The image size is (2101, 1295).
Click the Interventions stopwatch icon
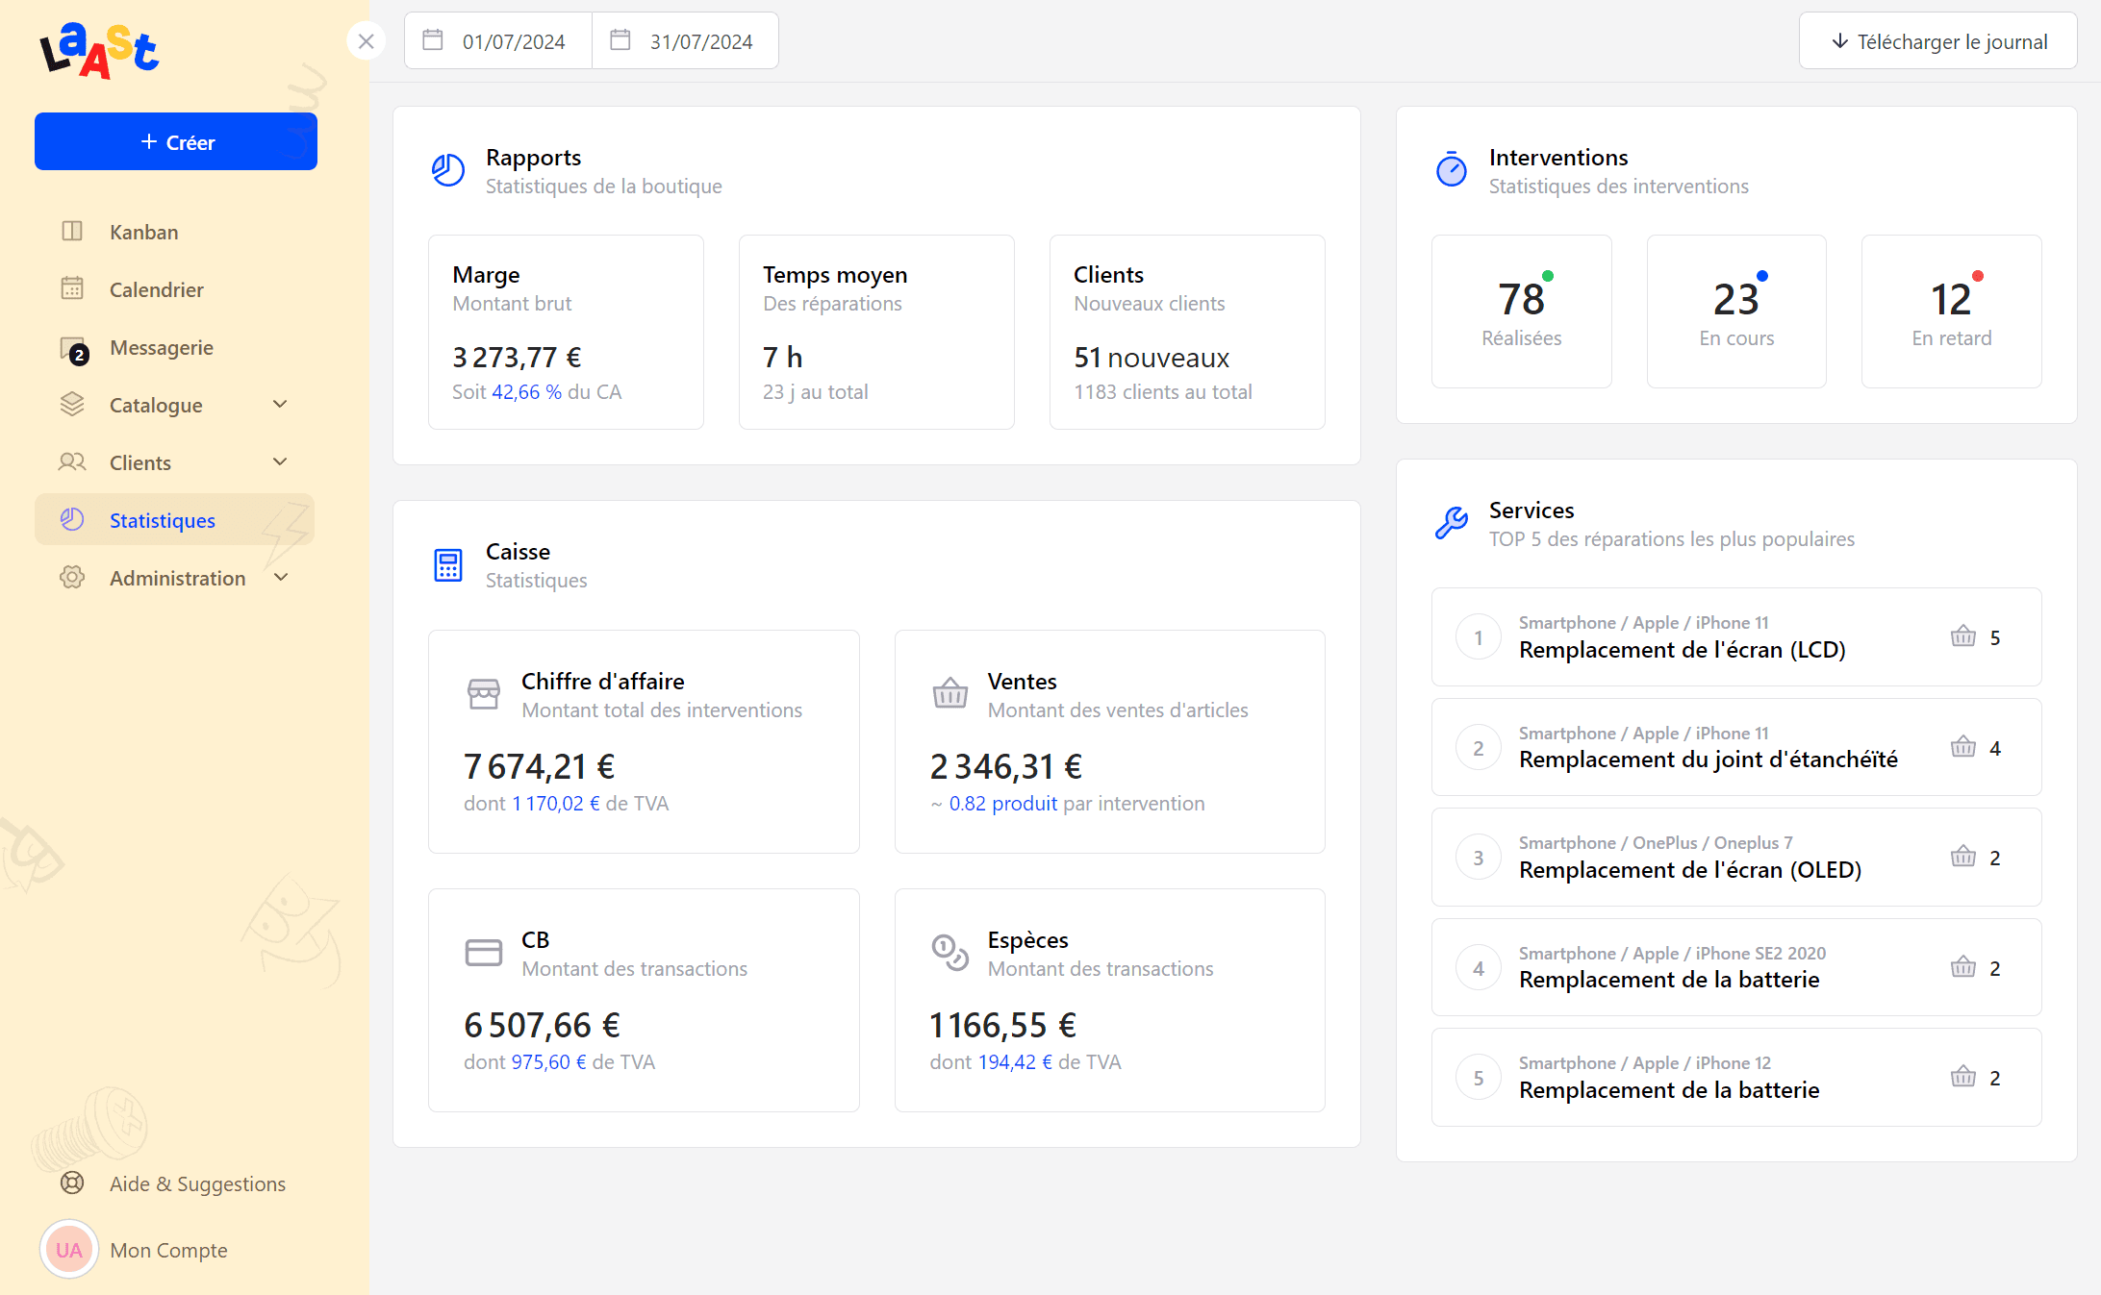point(1451,170)
